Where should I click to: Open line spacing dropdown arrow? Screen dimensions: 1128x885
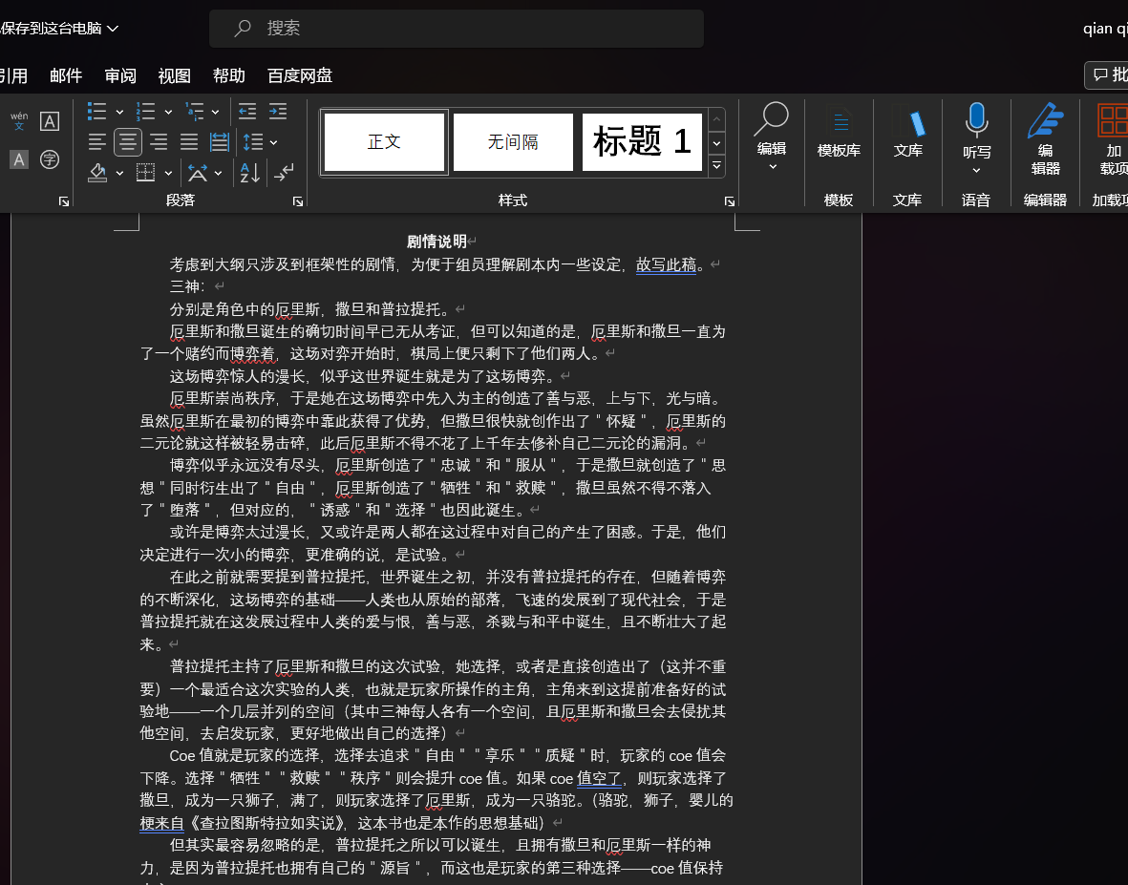tap(273, 143)
